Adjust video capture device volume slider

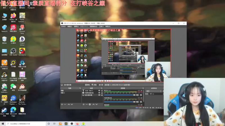(x=120, y=102)
